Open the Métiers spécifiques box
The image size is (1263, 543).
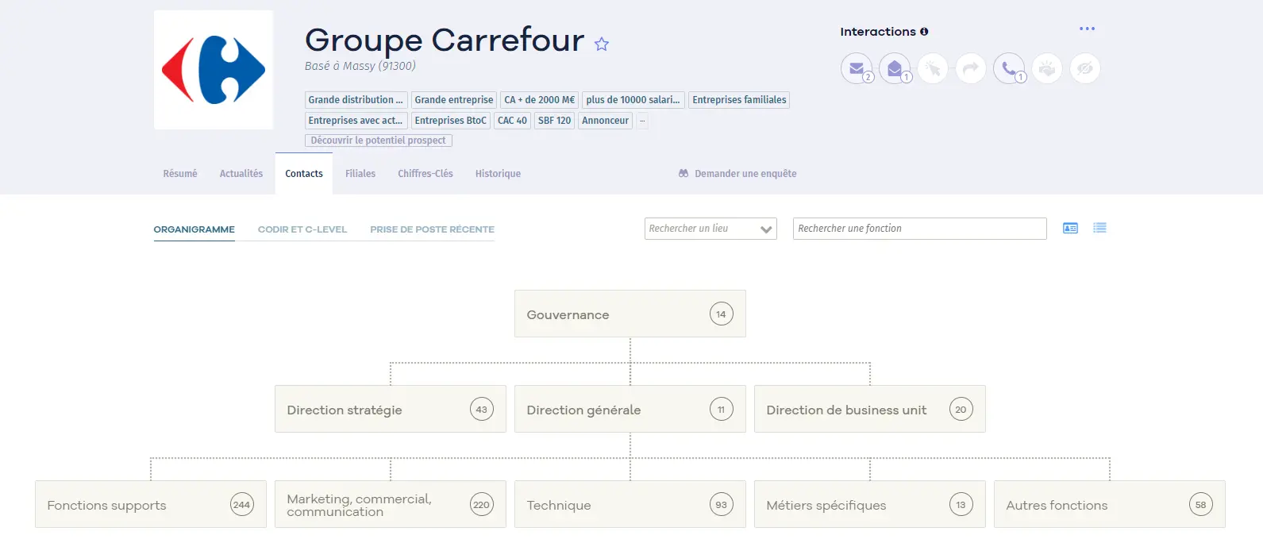[870, 504]
